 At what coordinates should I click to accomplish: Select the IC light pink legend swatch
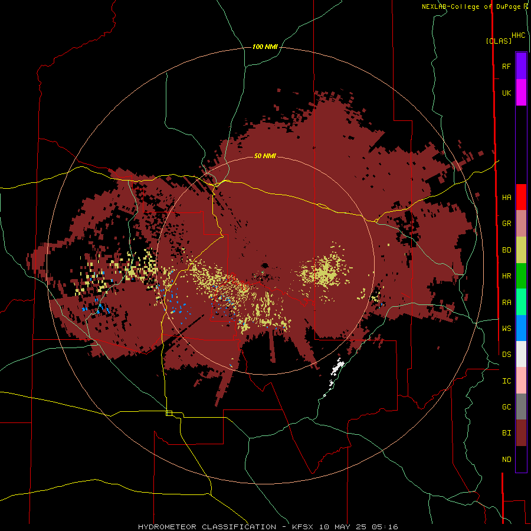(521, 381)
